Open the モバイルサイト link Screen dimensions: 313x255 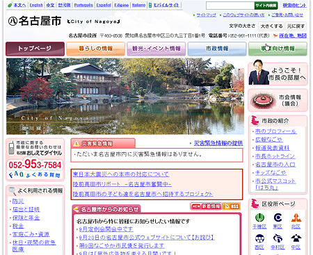point(166,5)
